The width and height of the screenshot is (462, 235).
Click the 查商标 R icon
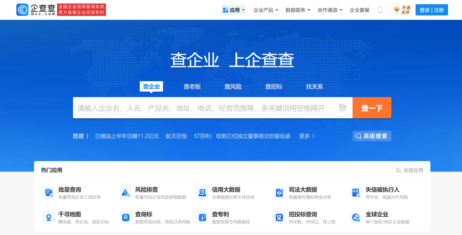(126, 217)
